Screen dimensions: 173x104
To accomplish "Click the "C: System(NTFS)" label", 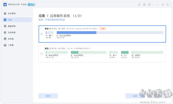I will click(64, 35).
